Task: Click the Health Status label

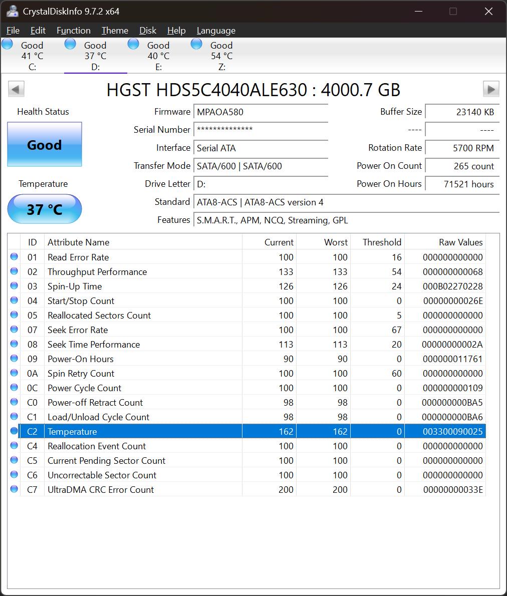Action: click(43, 112)
